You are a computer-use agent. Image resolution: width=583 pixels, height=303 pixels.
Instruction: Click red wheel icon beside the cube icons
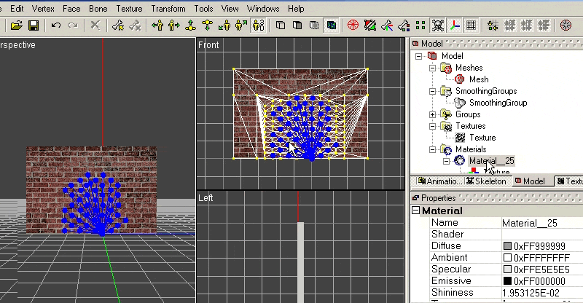click(x=353, y=25)
